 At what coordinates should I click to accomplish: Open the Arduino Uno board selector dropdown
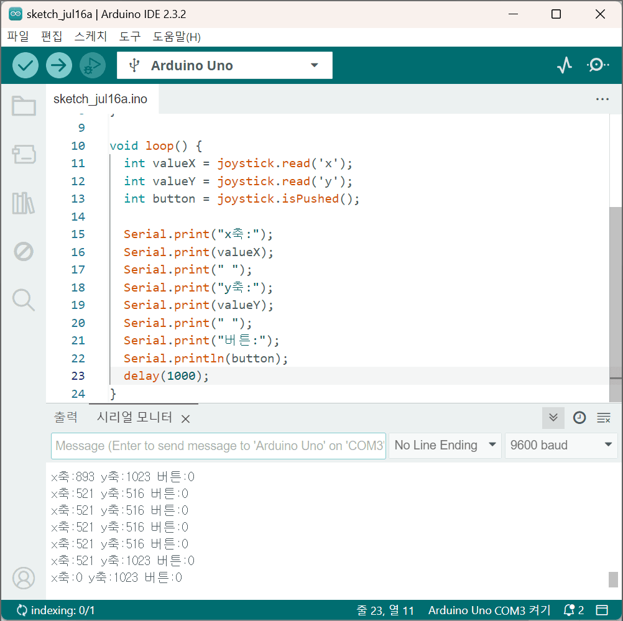pyautogui.click(x=224, y=65)
